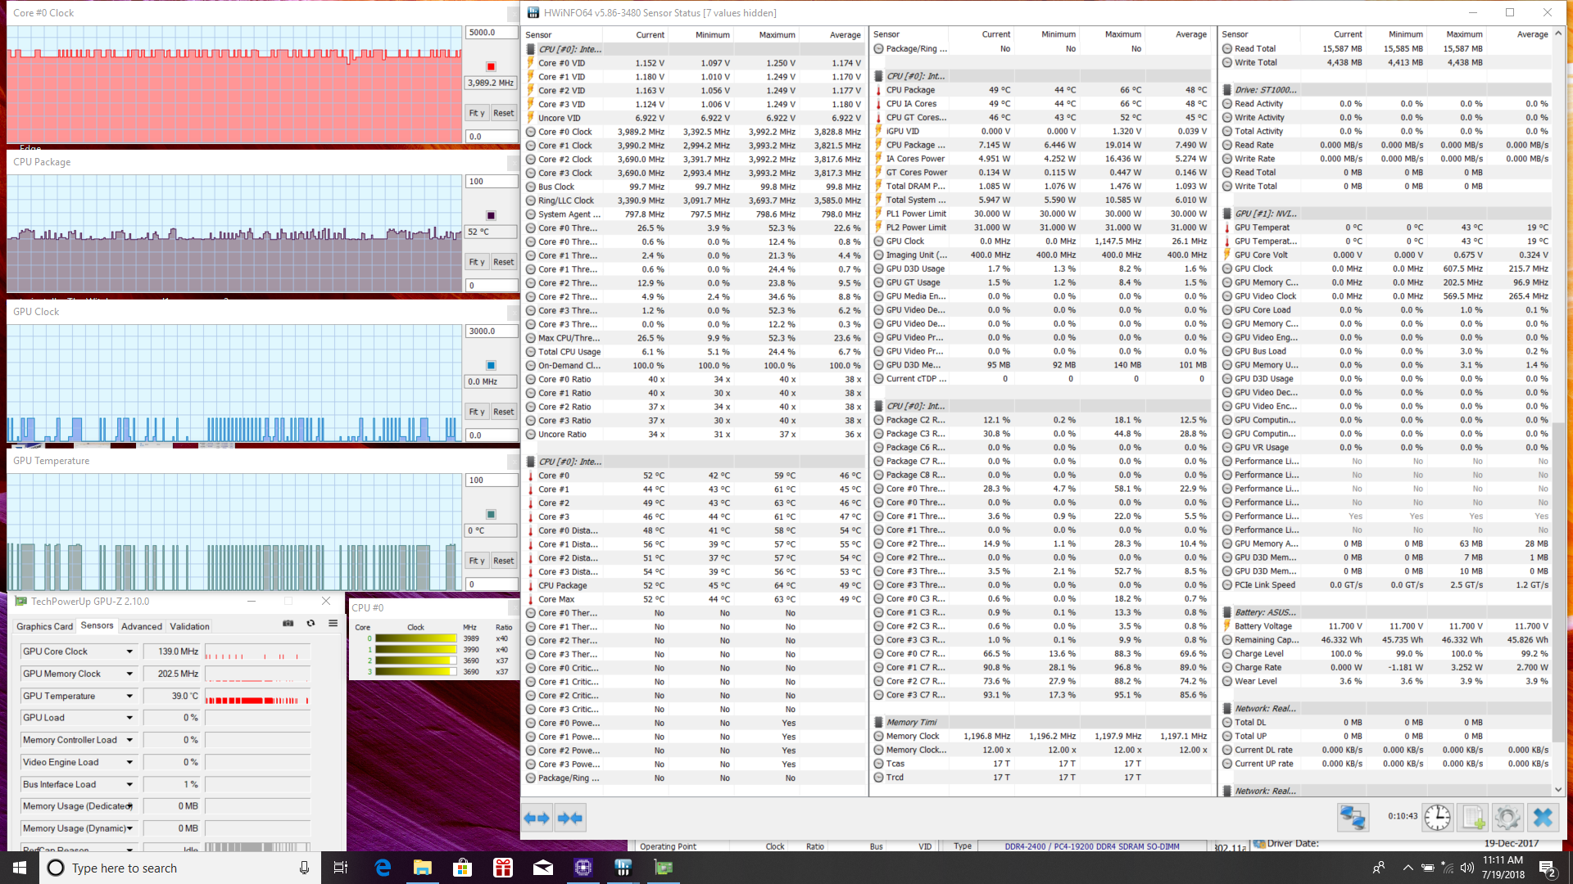The height and width of the screenshot is (884, 1573).
Task: Open the GPU-Z hamburger menu
Action: point(333,624)
